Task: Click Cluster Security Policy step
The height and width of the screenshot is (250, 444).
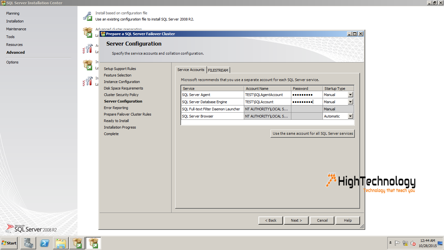Action: pos(121,95)
